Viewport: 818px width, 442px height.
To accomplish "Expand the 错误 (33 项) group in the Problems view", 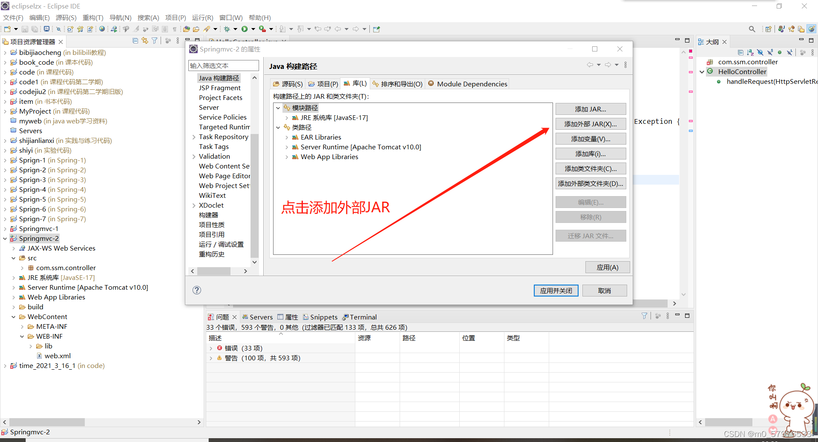I will [211, 348].
